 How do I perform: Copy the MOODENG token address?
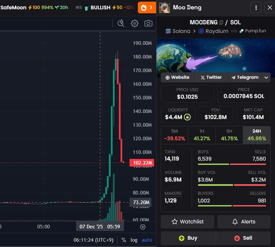coord(221,22)
